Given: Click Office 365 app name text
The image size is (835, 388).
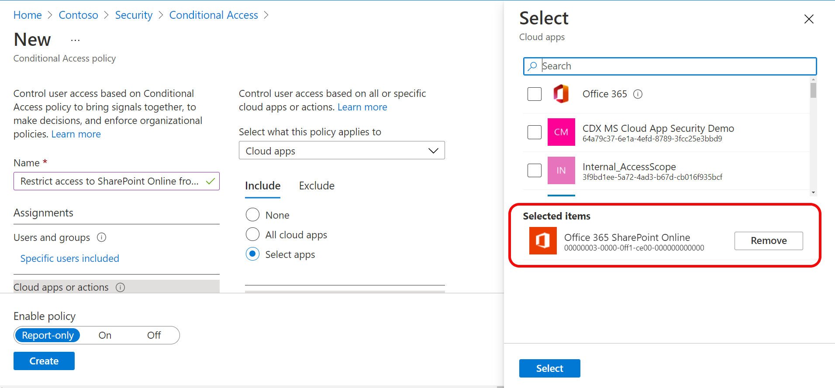Looking at the screenshot, I should point(604,94).
